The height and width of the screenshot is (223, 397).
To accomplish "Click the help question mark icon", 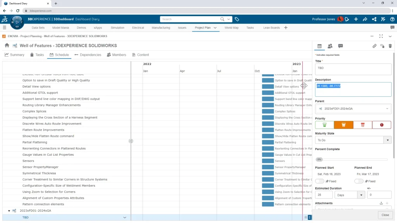I will (392, 19).
